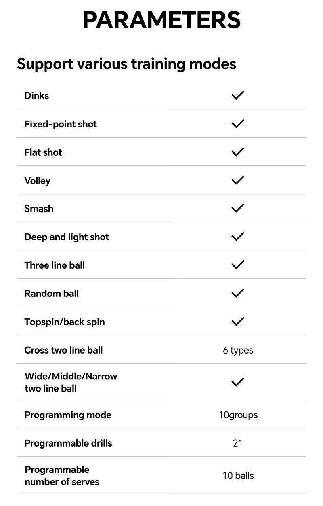Click the Three line ball checkmark
Image resolution: width=323 pixels, height=506 pixels.
(238, 265)
